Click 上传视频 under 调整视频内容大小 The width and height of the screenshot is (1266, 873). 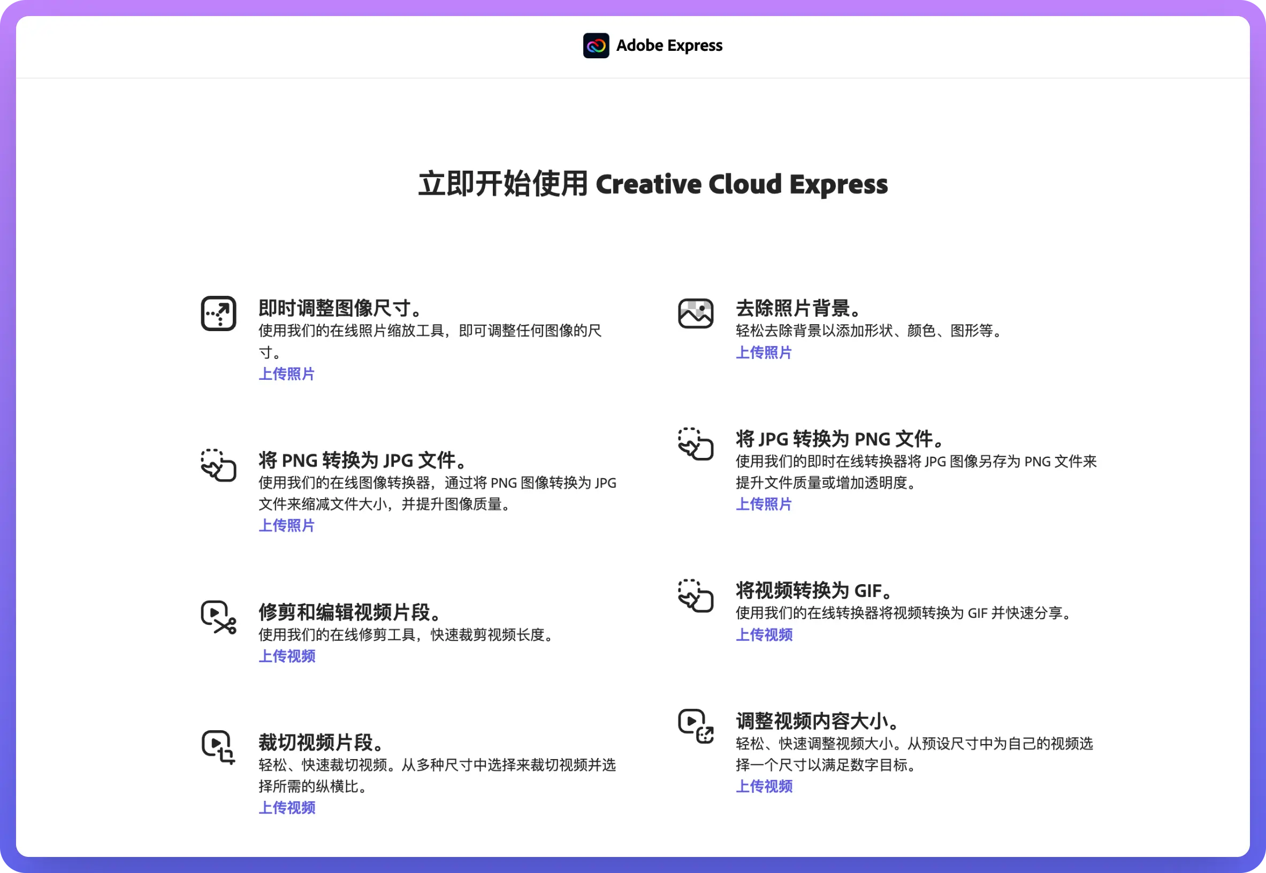pos(764,786)
